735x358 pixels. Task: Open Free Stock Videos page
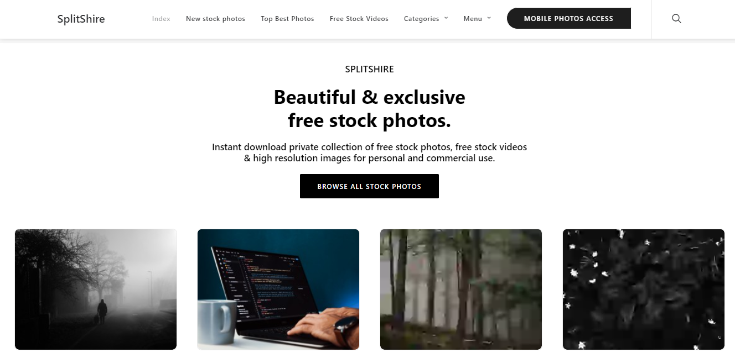click(359, 19)
